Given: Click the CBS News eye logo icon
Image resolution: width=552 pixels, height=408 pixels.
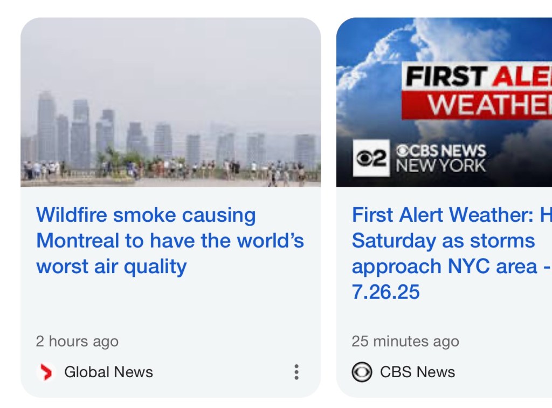Looking at the screenshot, I should coord(362,372).
